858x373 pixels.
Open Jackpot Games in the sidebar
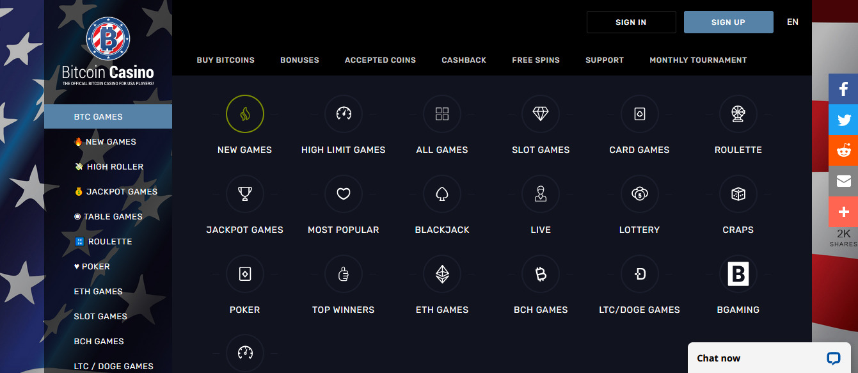point(116,191)
